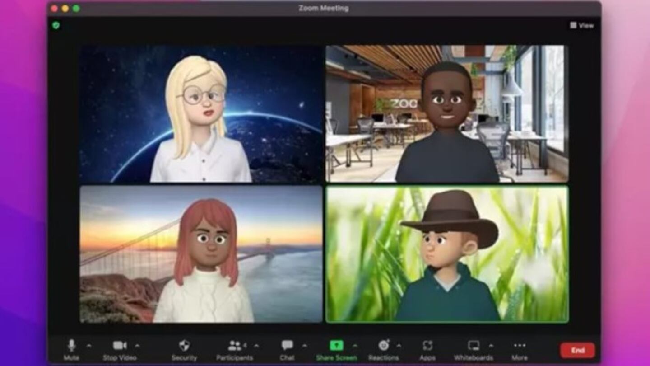Open audio options arrow beside Mute
650x366 pixels.
(89, 346)
